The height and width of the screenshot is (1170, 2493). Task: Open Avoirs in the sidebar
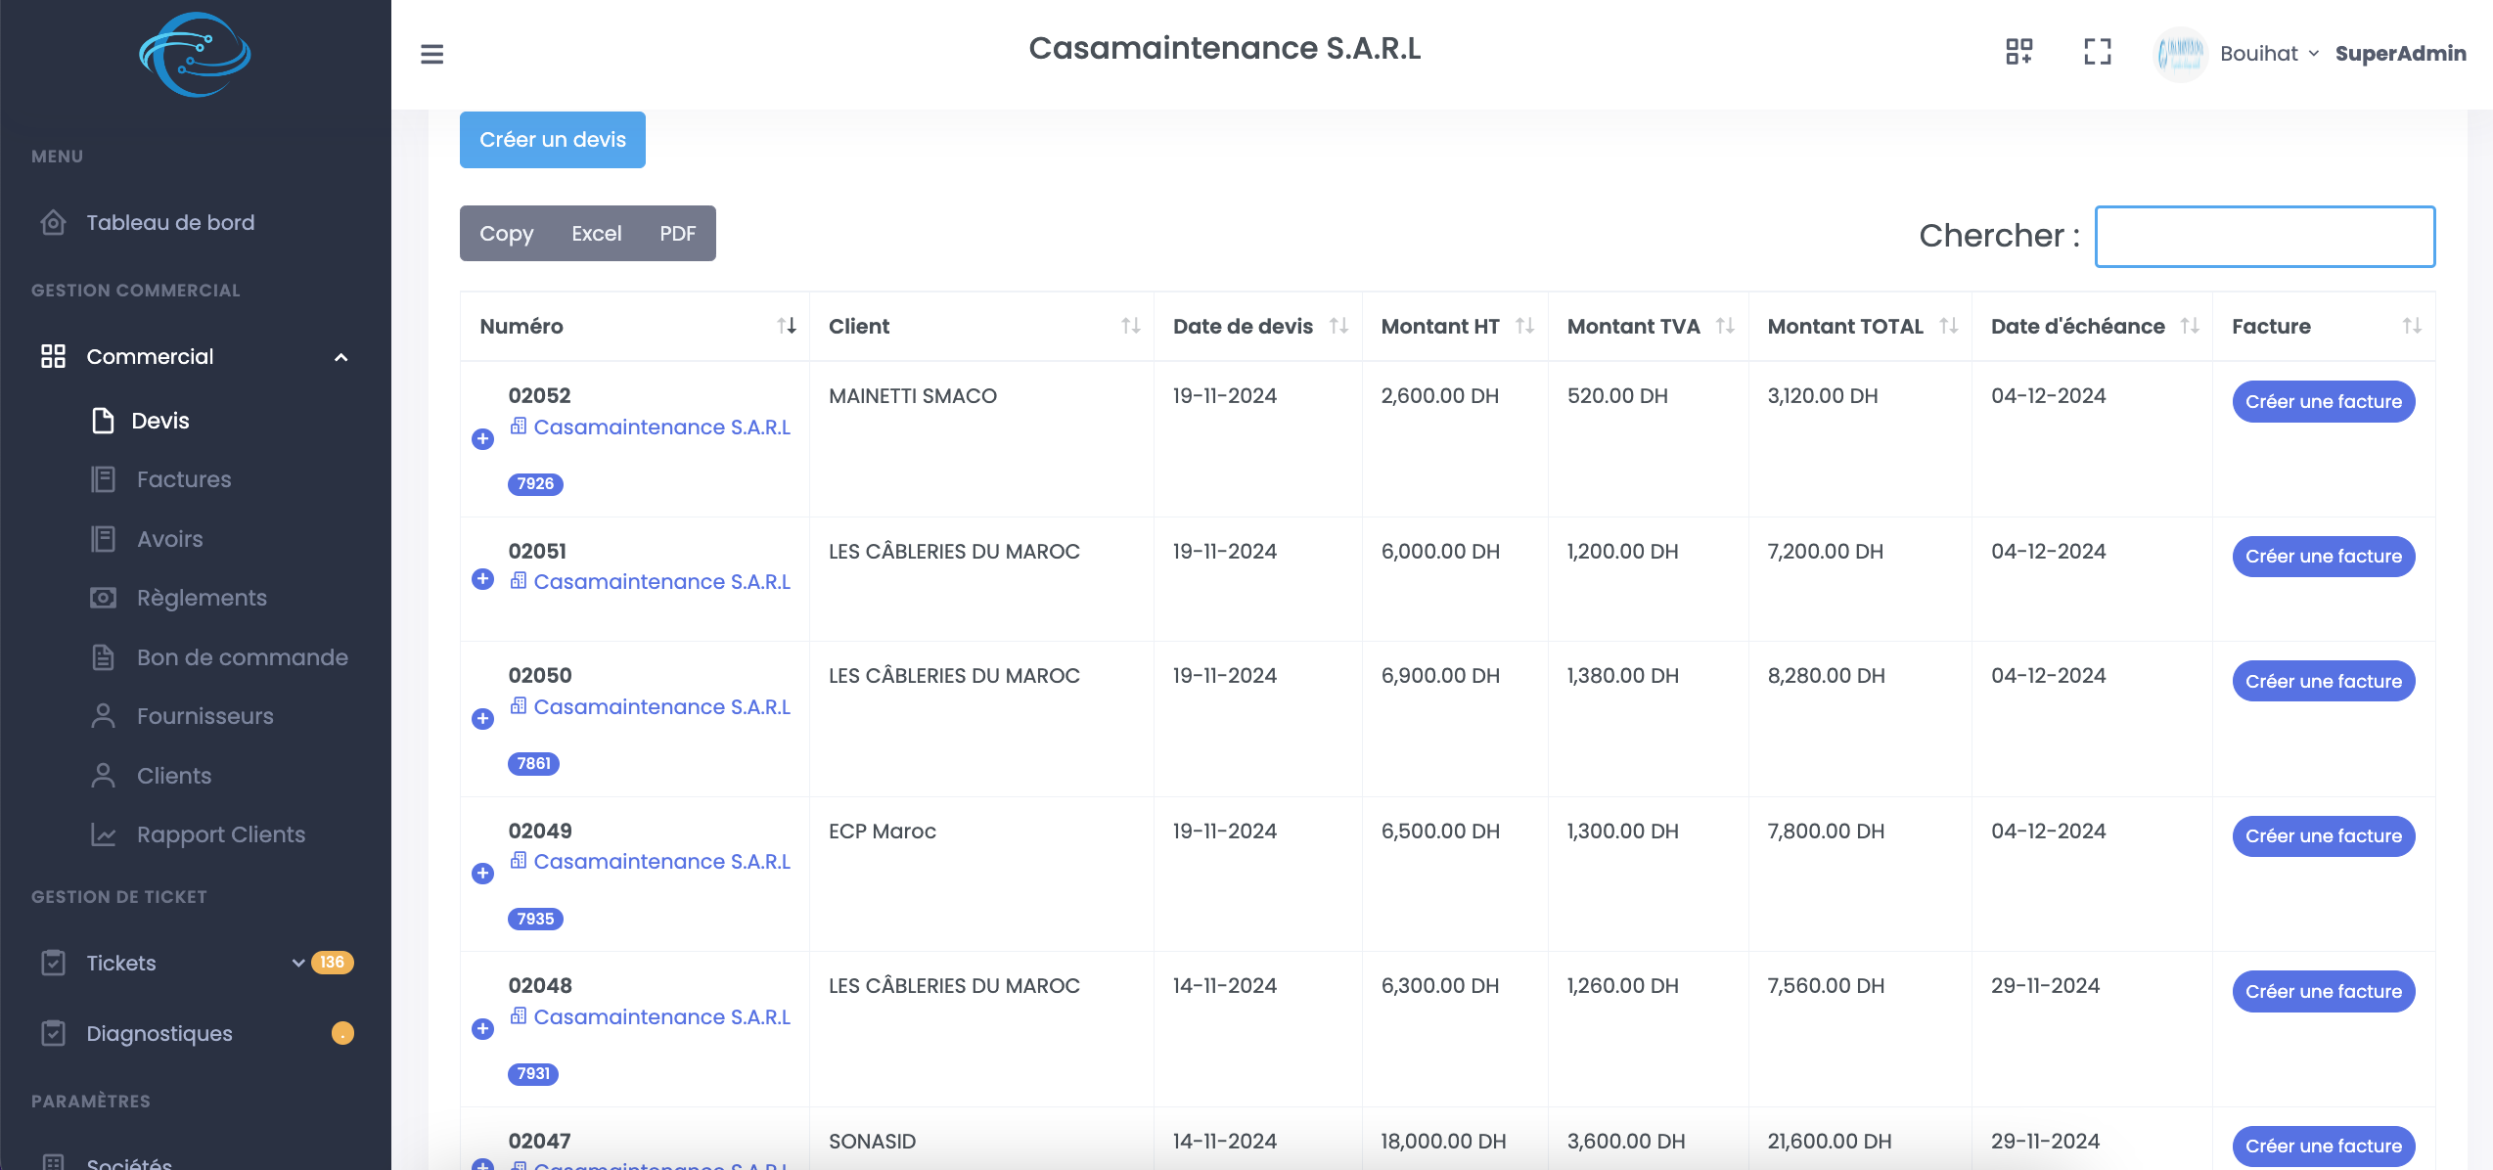coord(170,539)
